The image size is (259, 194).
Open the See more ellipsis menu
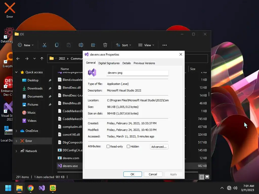click(x=164, y=45)
